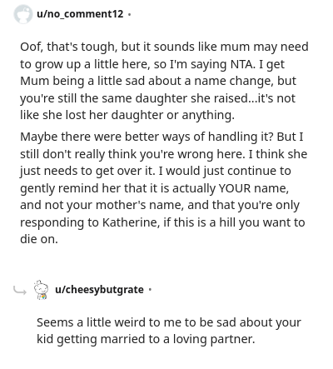333x369 pixels.
Task: Click the paragraph starting "Oof, that's tough"
Action: (x=164, y=81)
